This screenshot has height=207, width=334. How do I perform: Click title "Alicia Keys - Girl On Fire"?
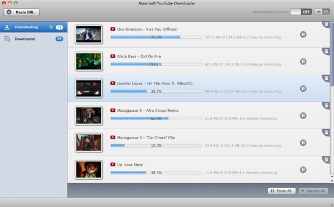coord(139,56)
